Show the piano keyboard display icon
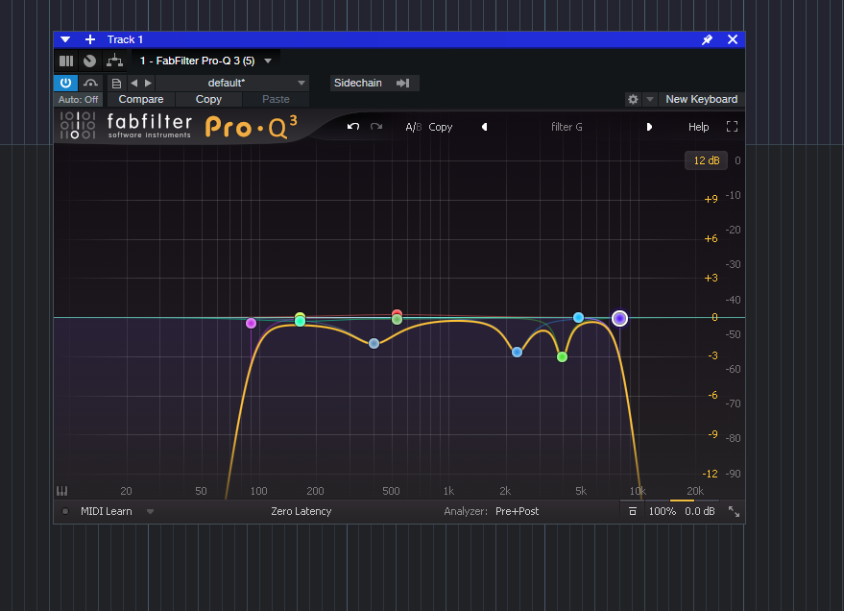 [61, 491]
